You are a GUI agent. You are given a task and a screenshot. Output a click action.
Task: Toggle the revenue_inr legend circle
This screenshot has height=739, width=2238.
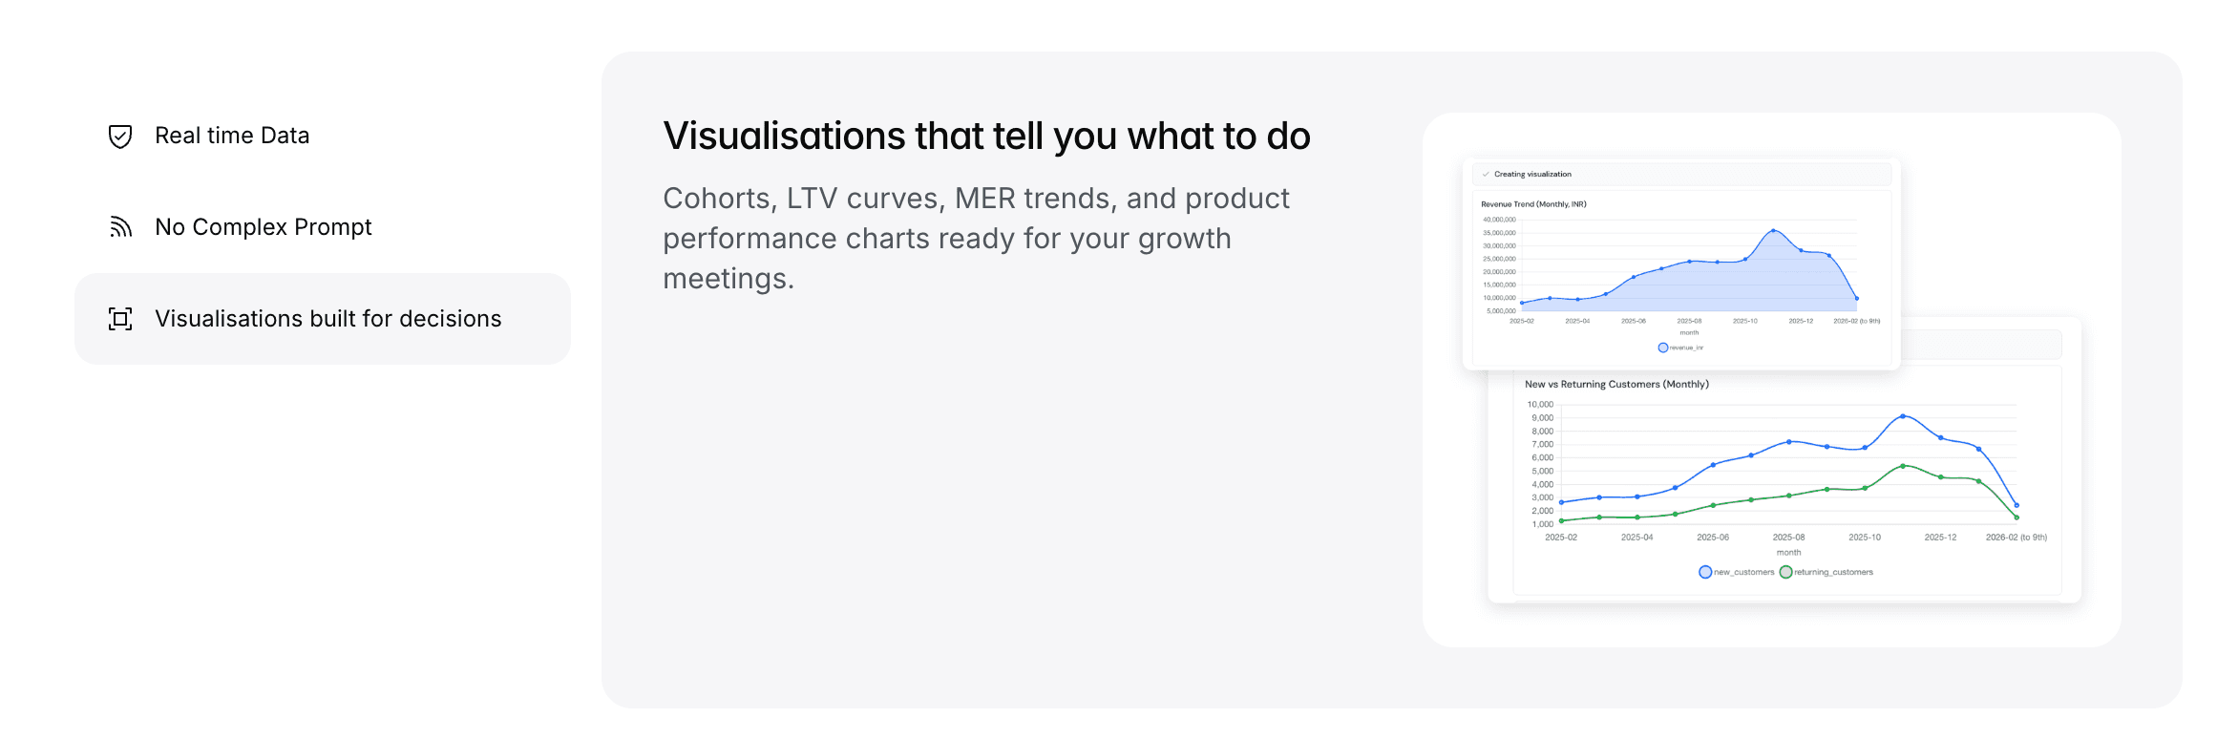coord(1663,348)
